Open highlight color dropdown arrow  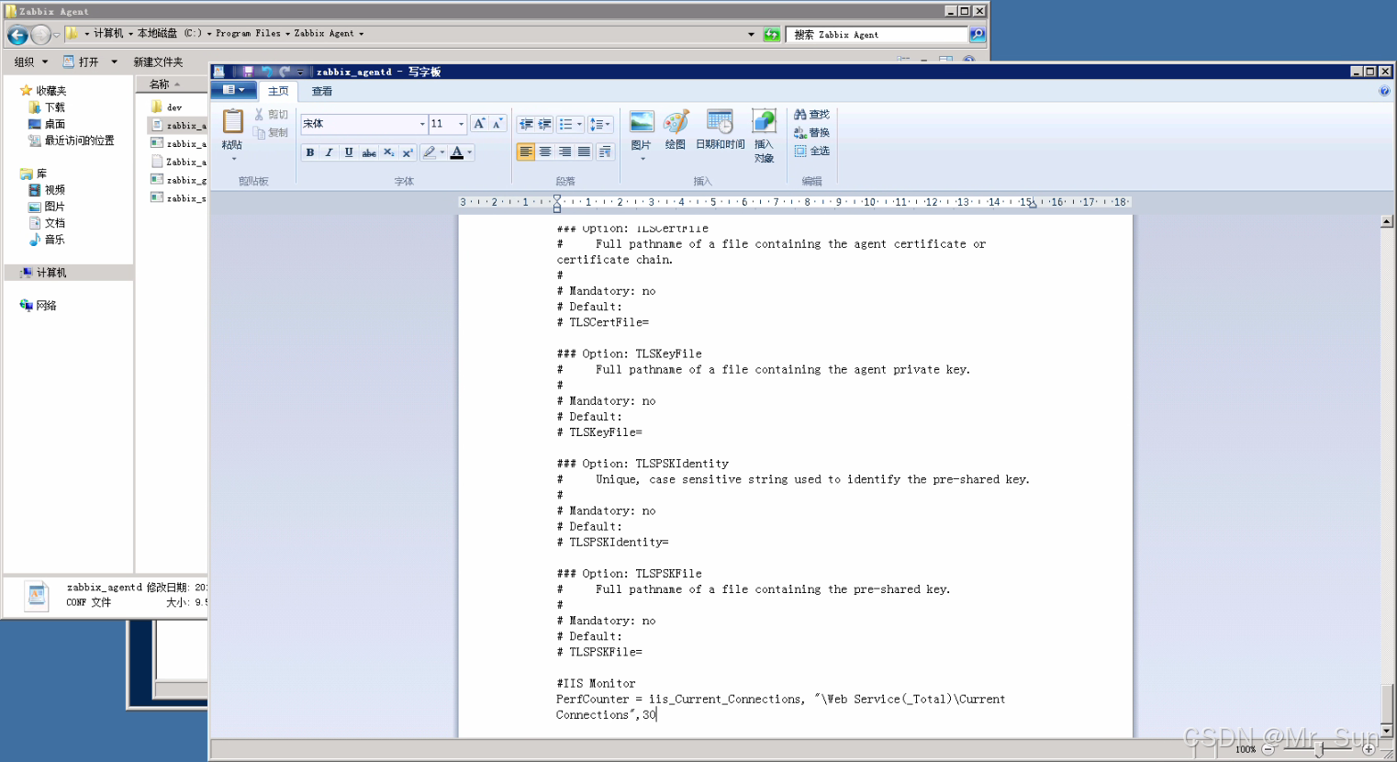442,152
